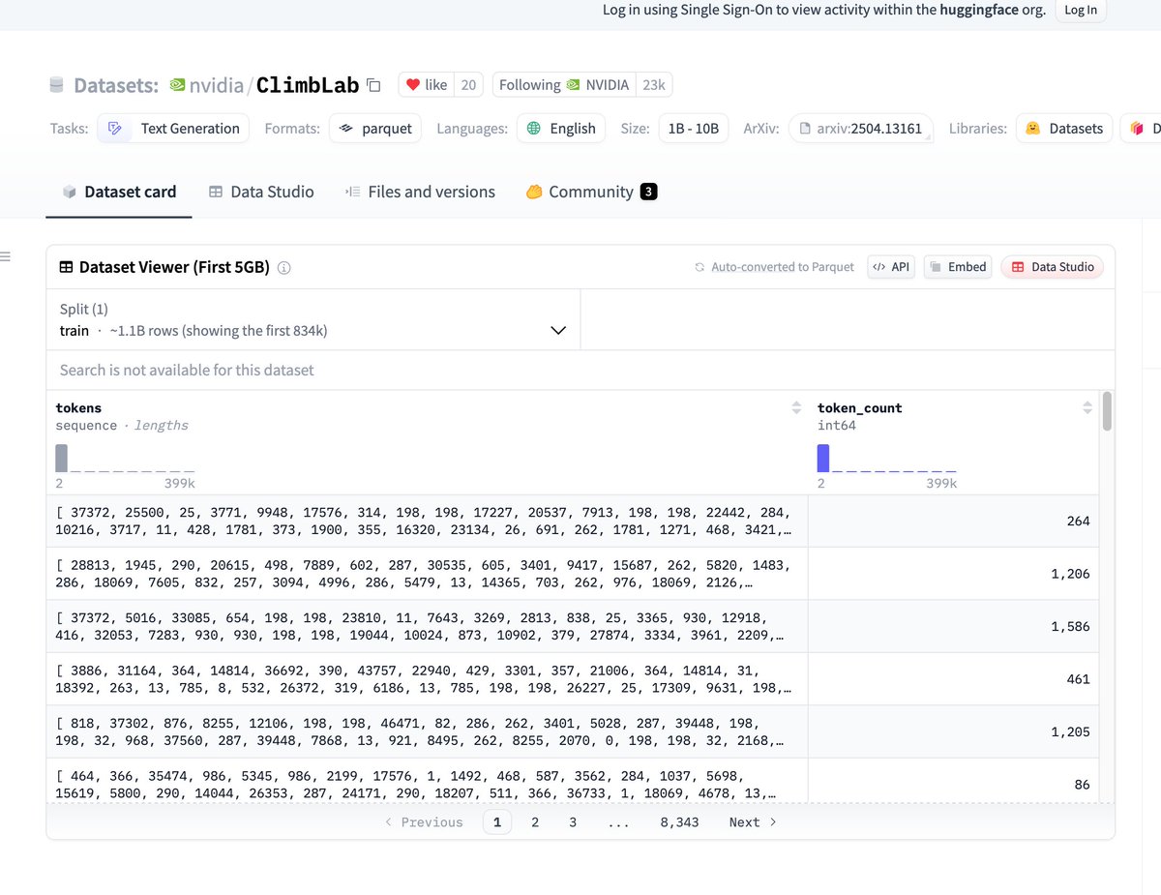The width and height of the screenshot is (1161, 895).
Task: Click the Community count badge 3
Action: [x=648, y=192]
